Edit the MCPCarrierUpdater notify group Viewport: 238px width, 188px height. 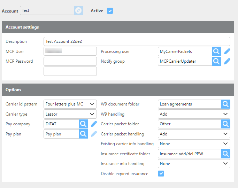click(227, 61)
